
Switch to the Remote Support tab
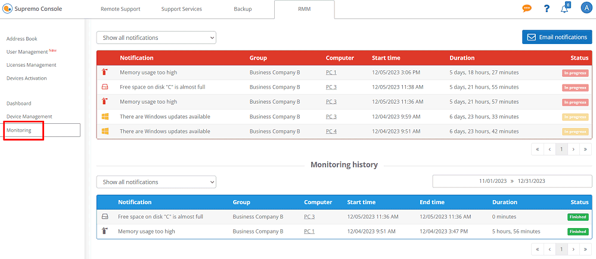[120, 9]
